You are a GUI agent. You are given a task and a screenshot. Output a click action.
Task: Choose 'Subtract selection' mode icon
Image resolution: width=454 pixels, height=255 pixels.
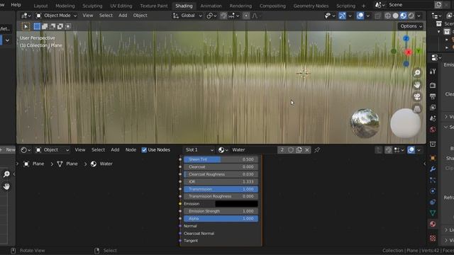click(x=52, y=27)
